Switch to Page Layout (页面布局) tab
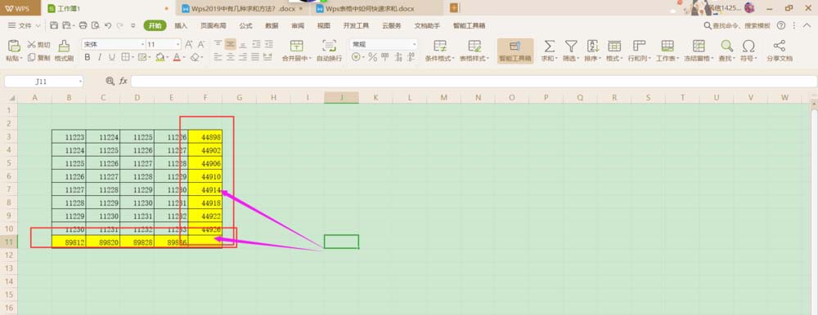818x315 pixels. [x=213, y=25]
